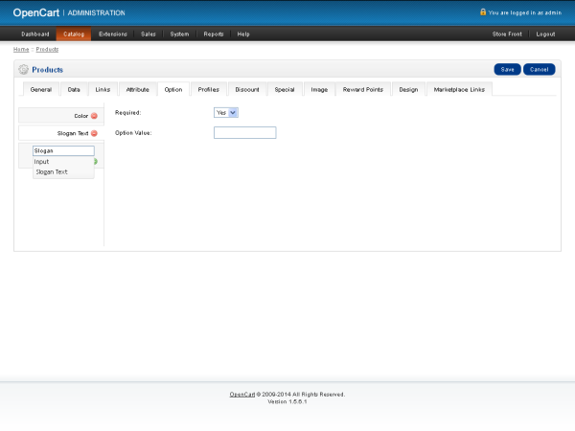This screenshot has width=575, height=431.
Task: Open the Catalog menu
Action: (74, 34)
